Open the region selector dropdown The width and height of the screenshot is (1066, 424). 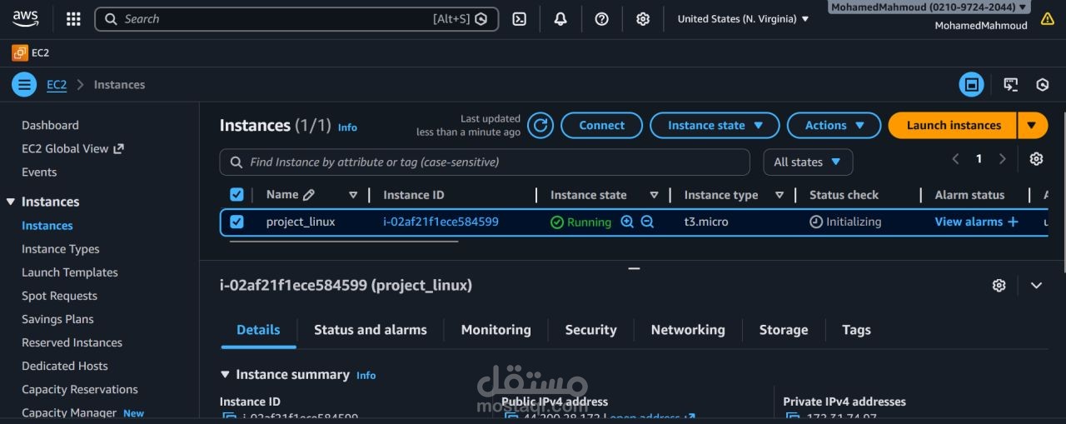click(743, 19)
